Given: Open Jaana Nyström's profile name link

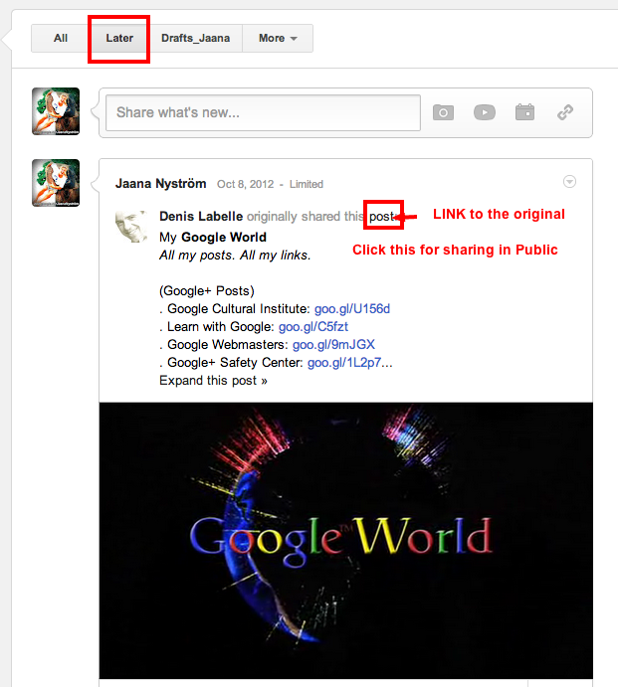Looking at the screenshot, I should pos(160,184).
